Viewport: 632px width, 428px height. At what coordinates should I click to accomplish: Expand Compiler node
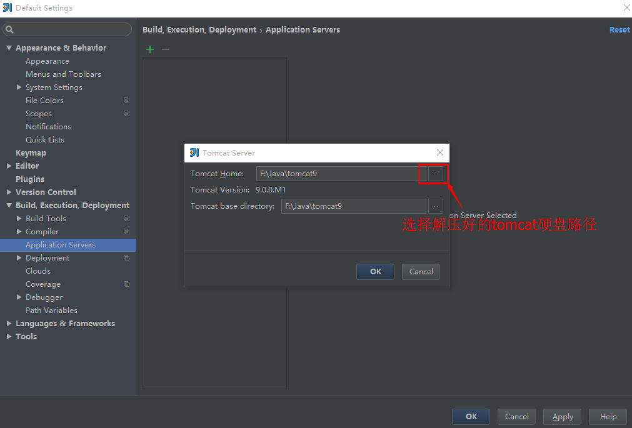[19, 231]
